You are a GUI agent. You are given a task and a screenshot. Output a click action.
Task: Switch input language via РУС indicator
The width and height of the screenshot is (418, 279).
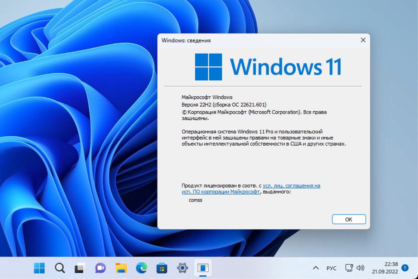[x=332, y=268]
